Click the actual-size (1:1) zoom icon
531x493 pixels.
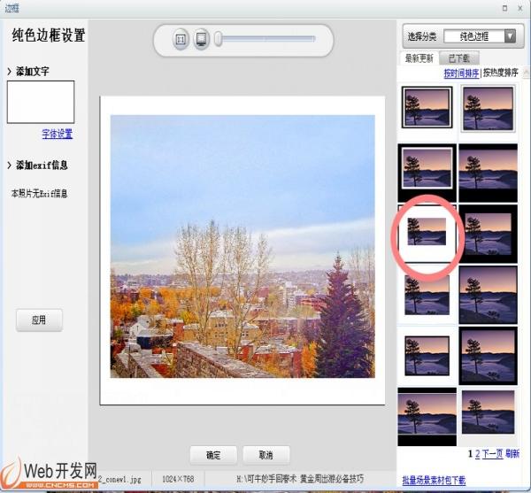click(181, 39)
